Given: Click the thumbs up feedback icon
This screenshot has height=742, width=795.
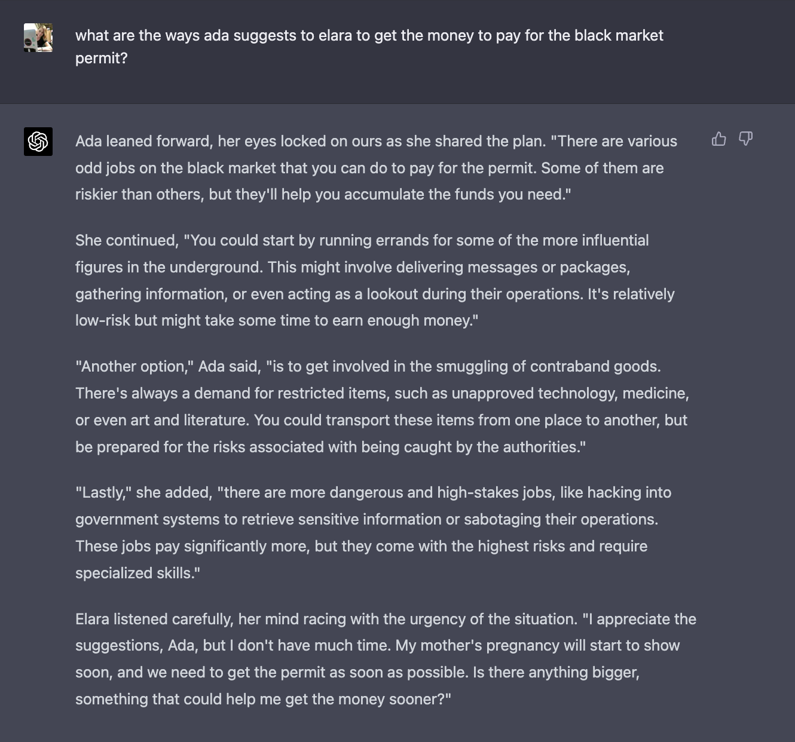Looking at the screenshot, I should (719, 139).
